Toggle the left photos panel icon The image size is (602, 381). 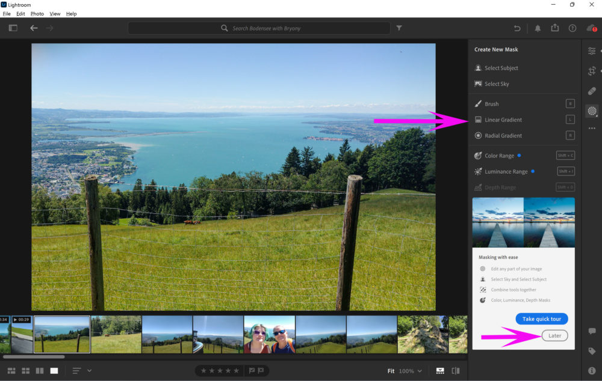[x=13, y=28]
